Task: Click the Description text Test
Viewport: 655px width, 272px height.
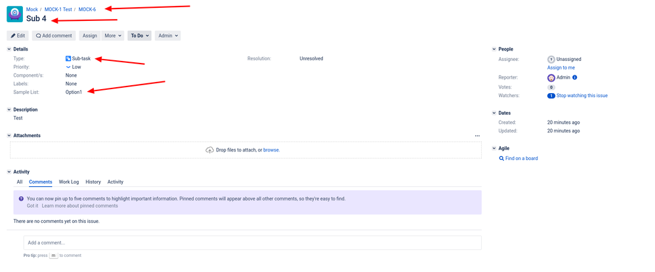Action: (x=18, y=118)
